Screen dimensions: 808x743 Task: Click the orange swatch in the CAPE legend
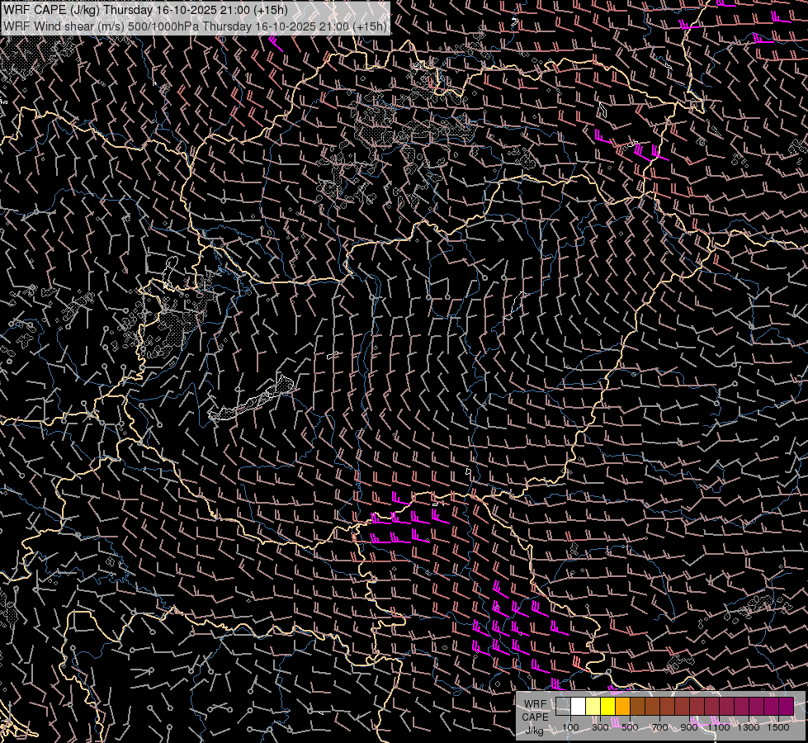(622, 707)
